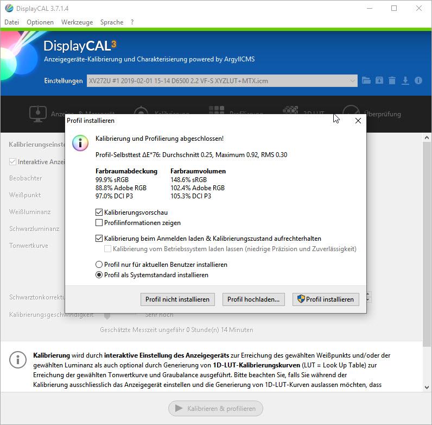Open the Werkzeuge menu

click(x=77, y=22)
